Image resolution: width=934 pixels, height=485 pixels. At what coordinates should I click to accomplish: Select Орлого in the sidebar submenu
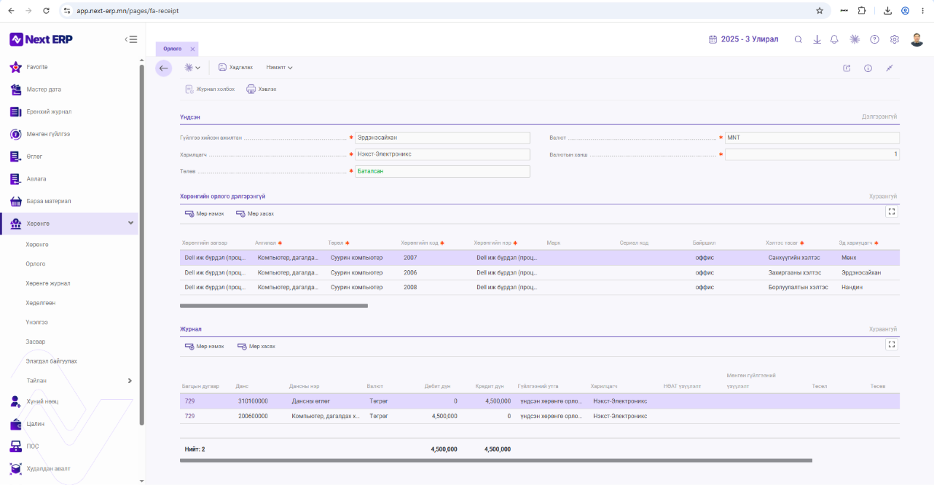point(36,264)
